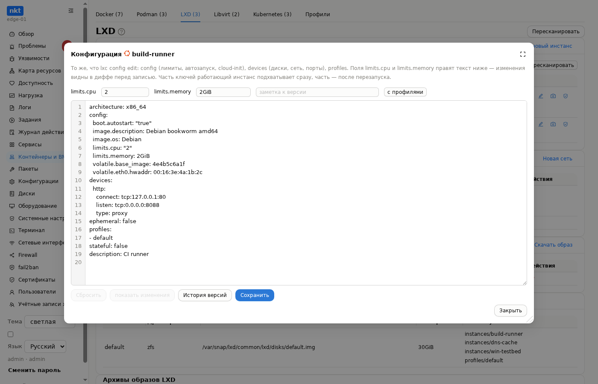
Task: Click the 'instances/build-runner' storage entry
Action: (494, 334)
